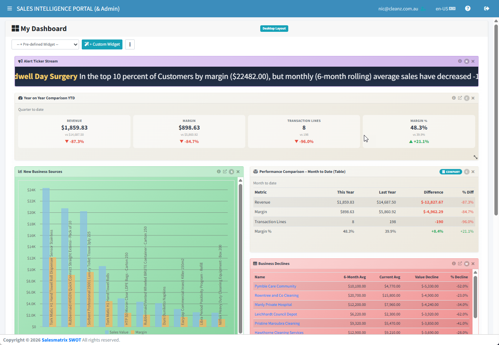Click the COMPANY badge on Performance Comparison
Viewport: 499px width, 345px height.
pyautogui.click(x=451, y=172)
